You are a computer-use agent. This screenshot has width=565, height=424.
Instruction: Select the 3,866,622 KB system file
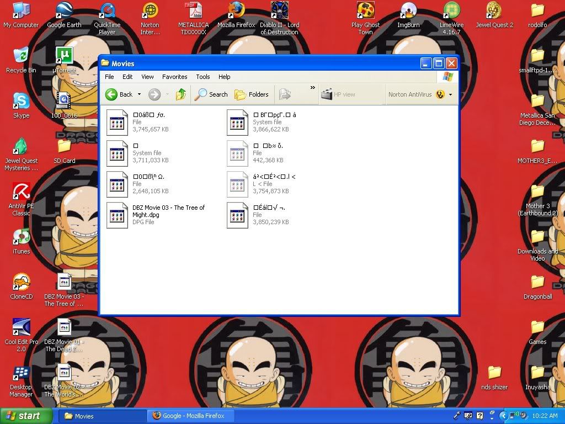click(237, 123)
